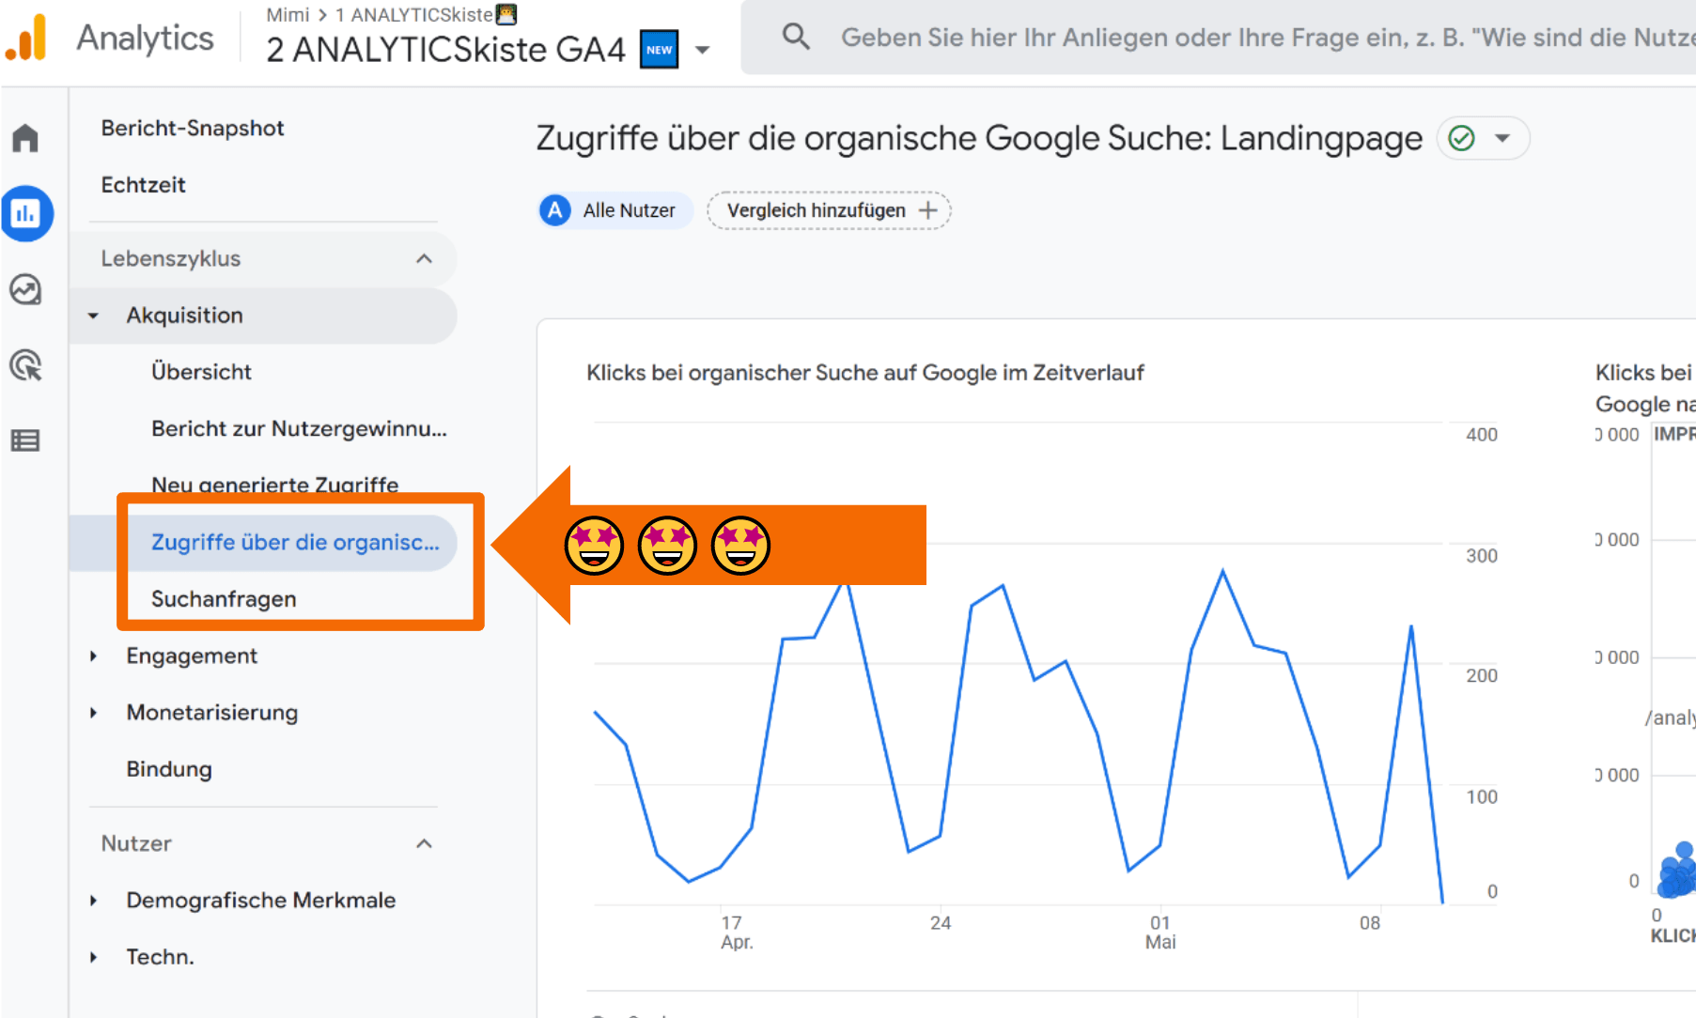
Task: Click the green data-quality checkmark icon
Action: tap(1461, 138)
